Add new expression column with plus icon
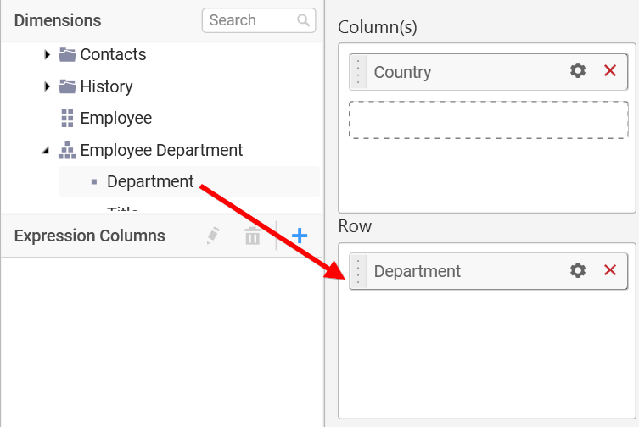 pyautogui.click(x=299, y=236)
